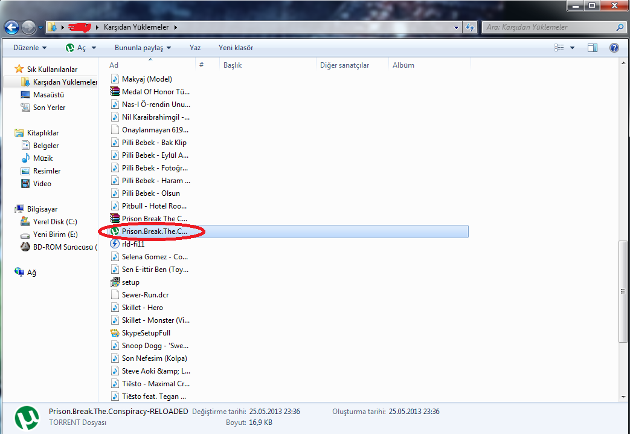This screenshot has width=630, height=434.
Task: Click the blue Help icon
Action: [x=614, y=48]
